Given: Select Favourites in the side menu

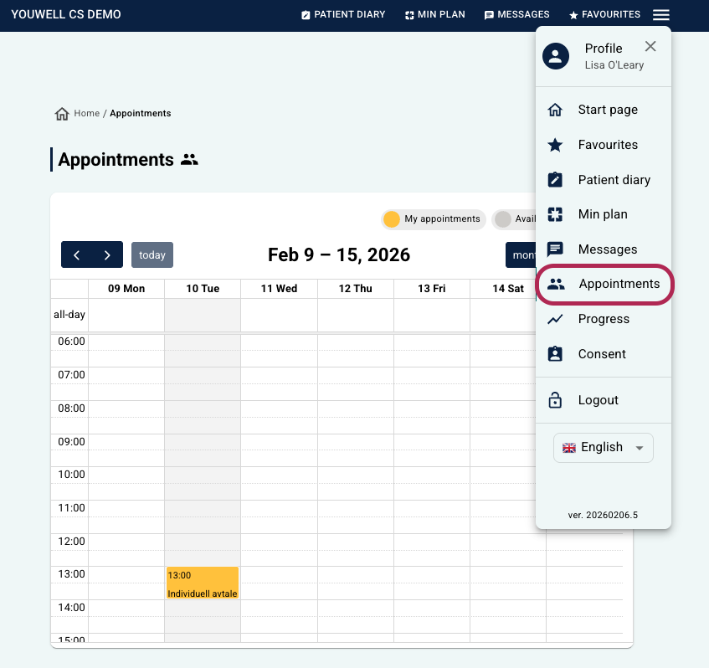Looking at the screenshot, I should (x=604, y=145).
